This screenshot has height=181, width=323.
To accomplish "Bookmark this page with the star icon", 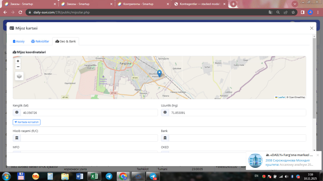I will [x=293, y=12].
